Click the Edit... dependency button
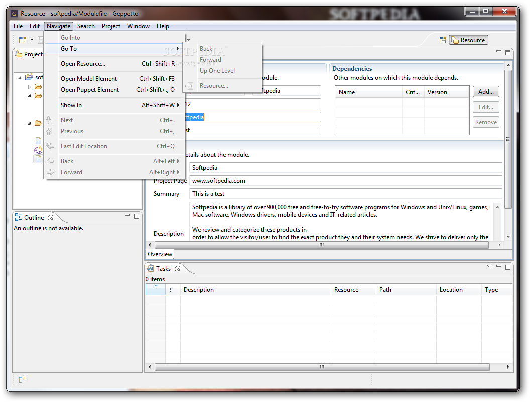The height and width of the screenshot is (402, 530). tap(486, 107)
